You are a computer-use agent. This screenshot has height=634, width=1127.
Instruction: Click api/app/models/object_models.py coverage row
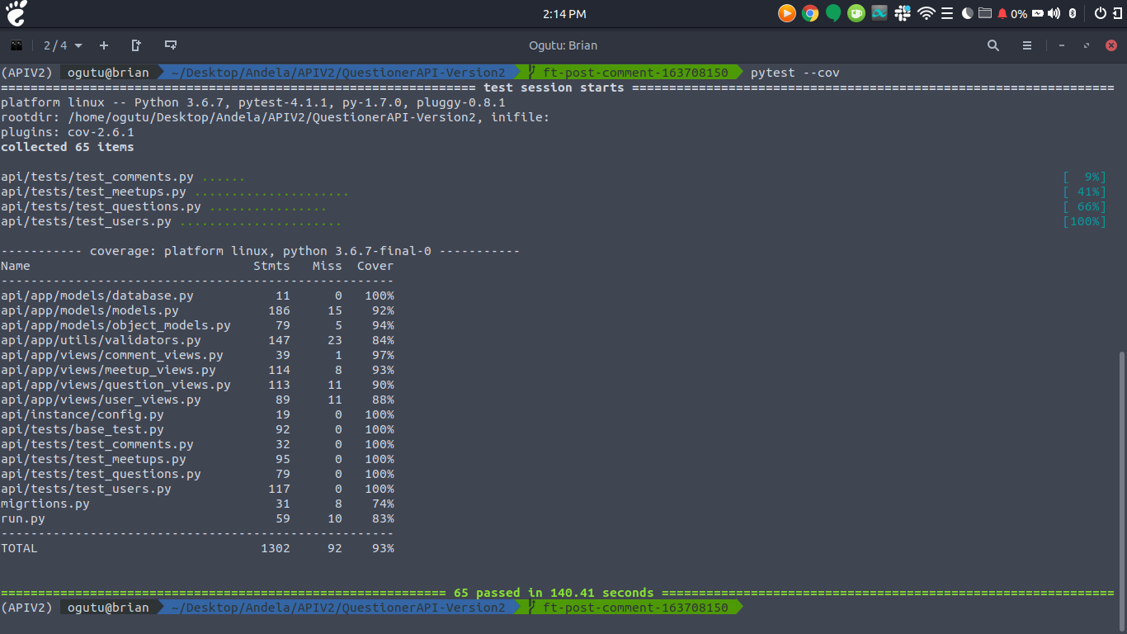(197, 325)
